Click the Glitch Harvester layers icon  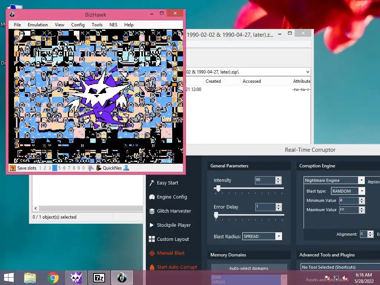pos(152,211)
